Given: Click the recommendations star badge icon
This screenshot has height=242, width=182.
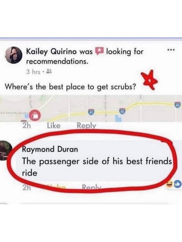Looking at the screenshot, I should click(99, 51).
